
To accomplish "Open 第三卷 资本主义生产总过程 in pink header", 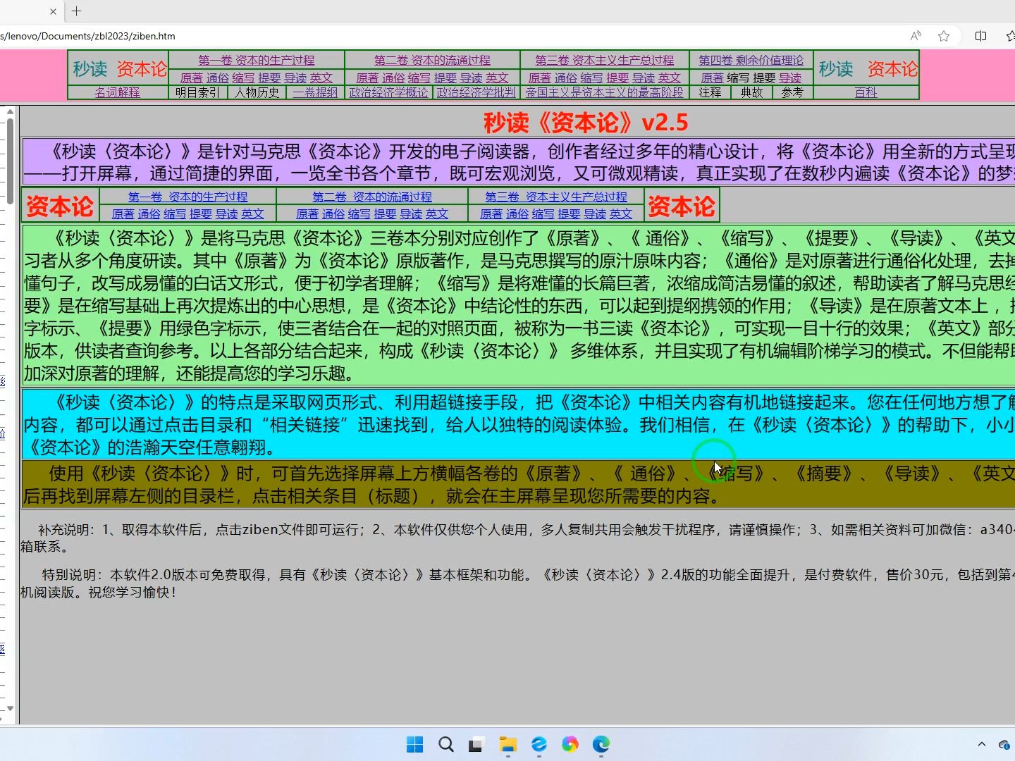I will 605,60.
